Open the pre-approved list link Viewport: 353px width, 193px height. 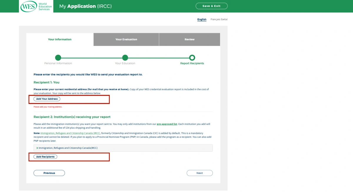coord(167,124)
